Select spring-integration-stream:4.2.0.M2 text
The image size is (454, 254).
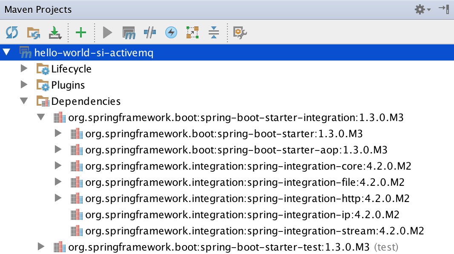(255, 231)
